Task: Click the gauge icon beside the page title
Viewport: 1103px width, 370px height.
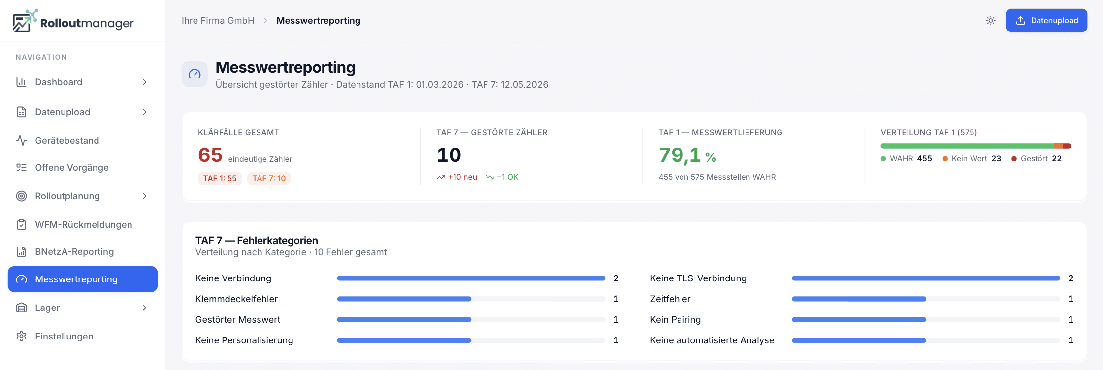Action: [x=195, y=74]
